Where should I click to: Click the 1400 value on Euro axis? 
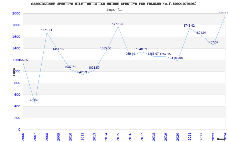click(x=16, y=48)
